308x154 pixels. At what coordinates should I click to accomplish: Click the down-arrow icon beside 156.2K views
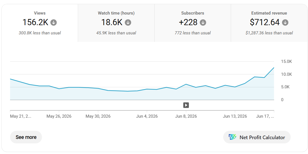53,23
